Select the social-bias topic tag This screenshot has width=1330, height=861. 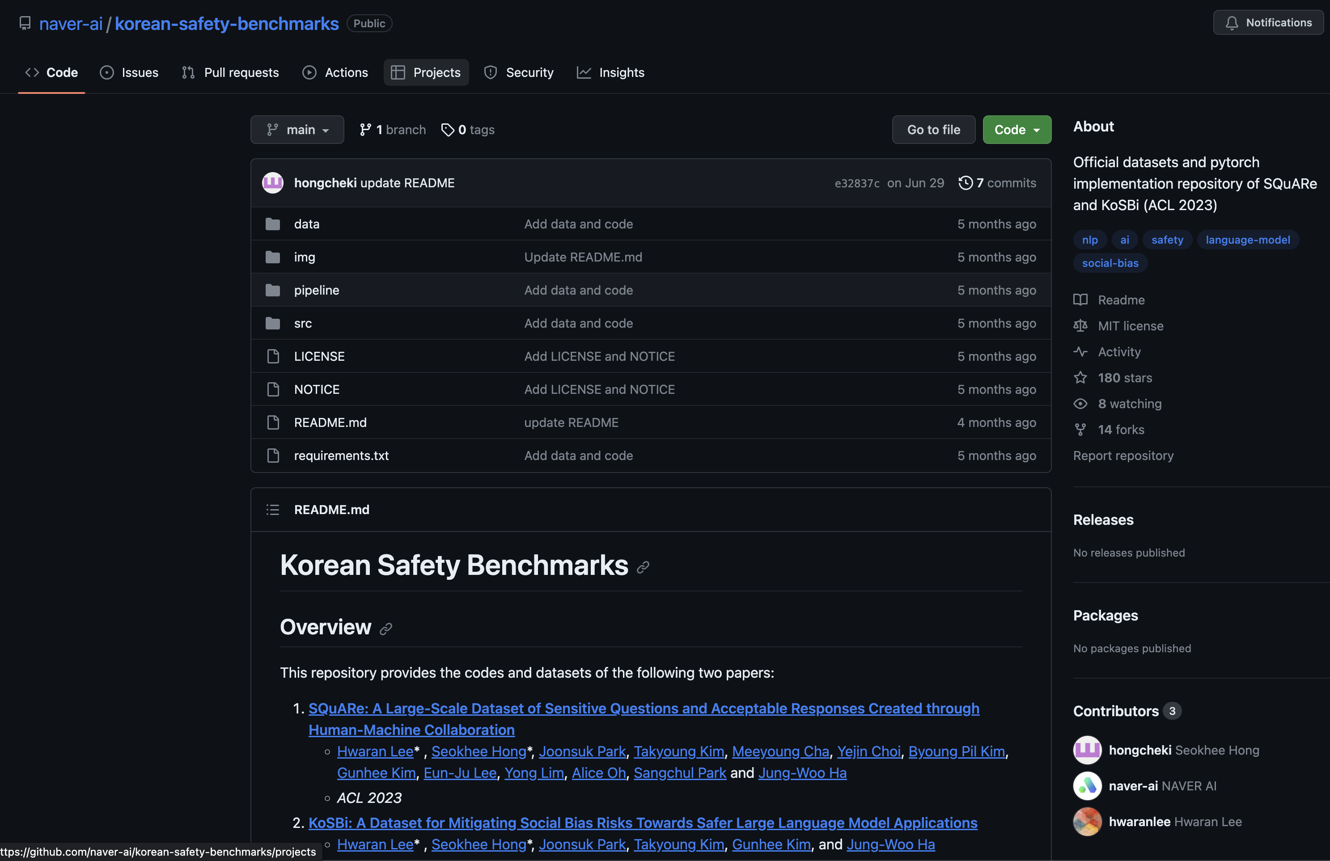tap(1110, 263)
